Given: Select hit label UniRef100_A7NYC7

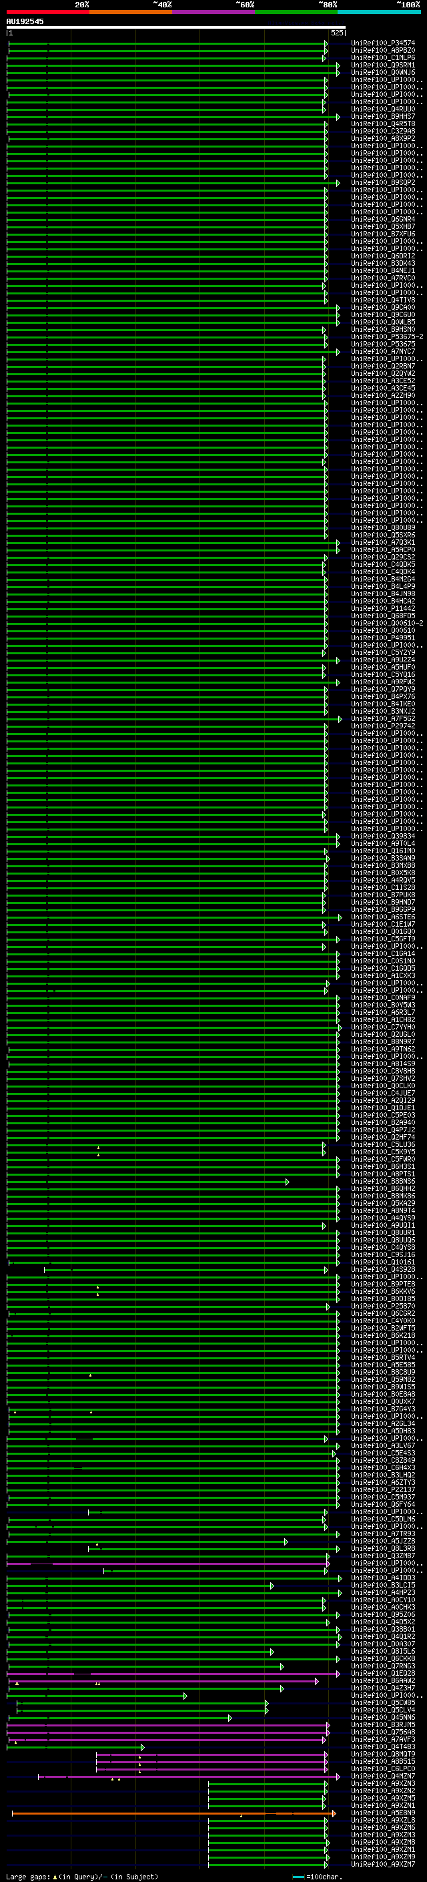Looking at the screenshot, I should pyautogui.click(x=382, y=351).
